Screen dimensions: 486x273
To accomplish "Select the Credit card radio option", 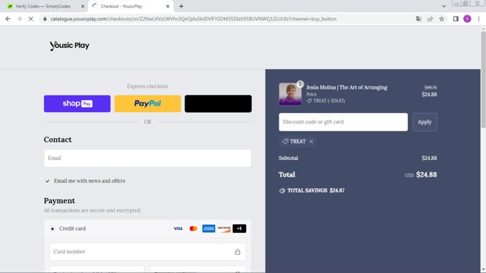I will [52, 229].
